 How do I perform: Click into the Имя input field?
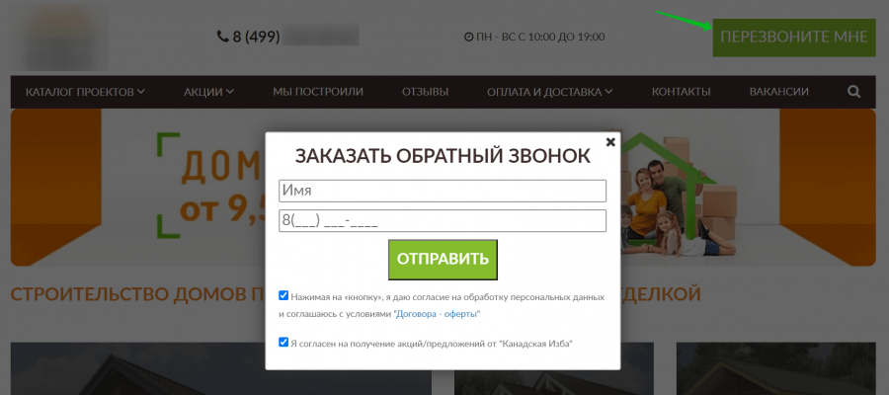[442, 191]
